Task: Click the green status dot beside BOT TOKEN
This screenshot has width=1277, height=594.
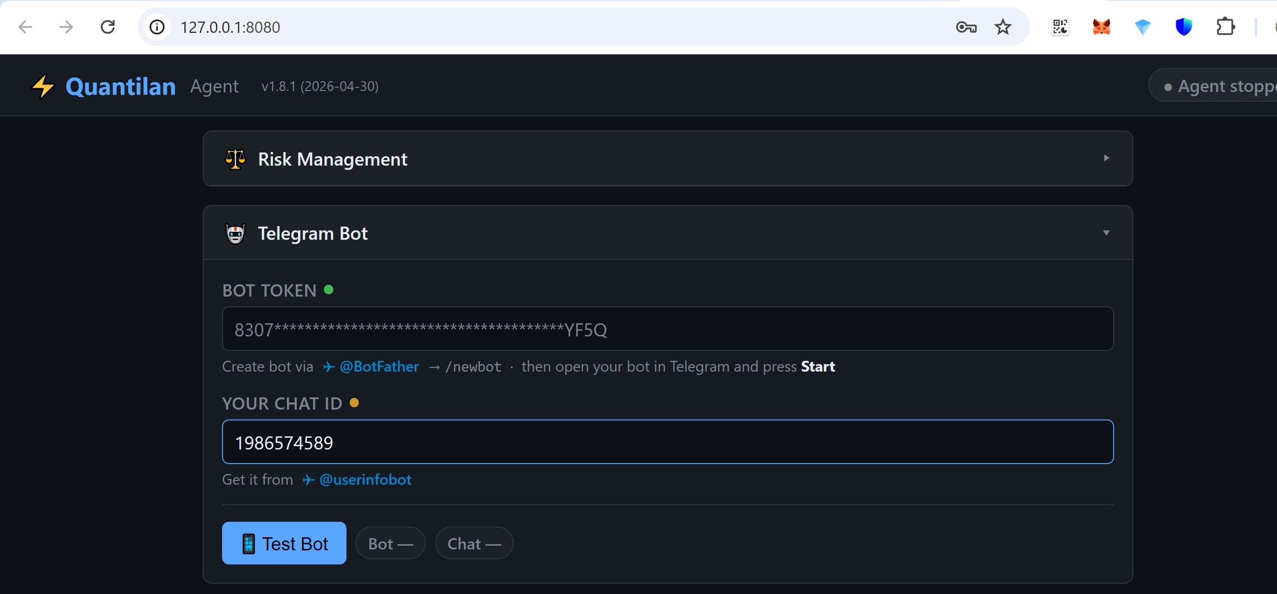Action: point(328,289)
